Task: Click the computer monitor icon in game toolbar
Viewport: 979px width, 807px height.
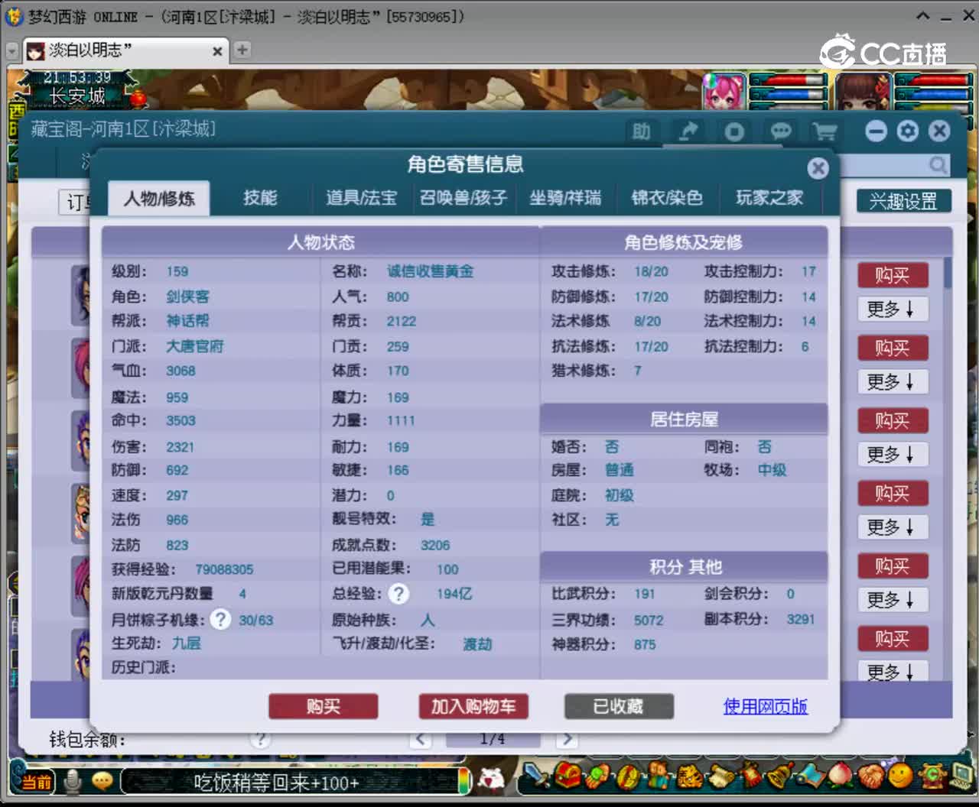Action: (x=961, y=777)
